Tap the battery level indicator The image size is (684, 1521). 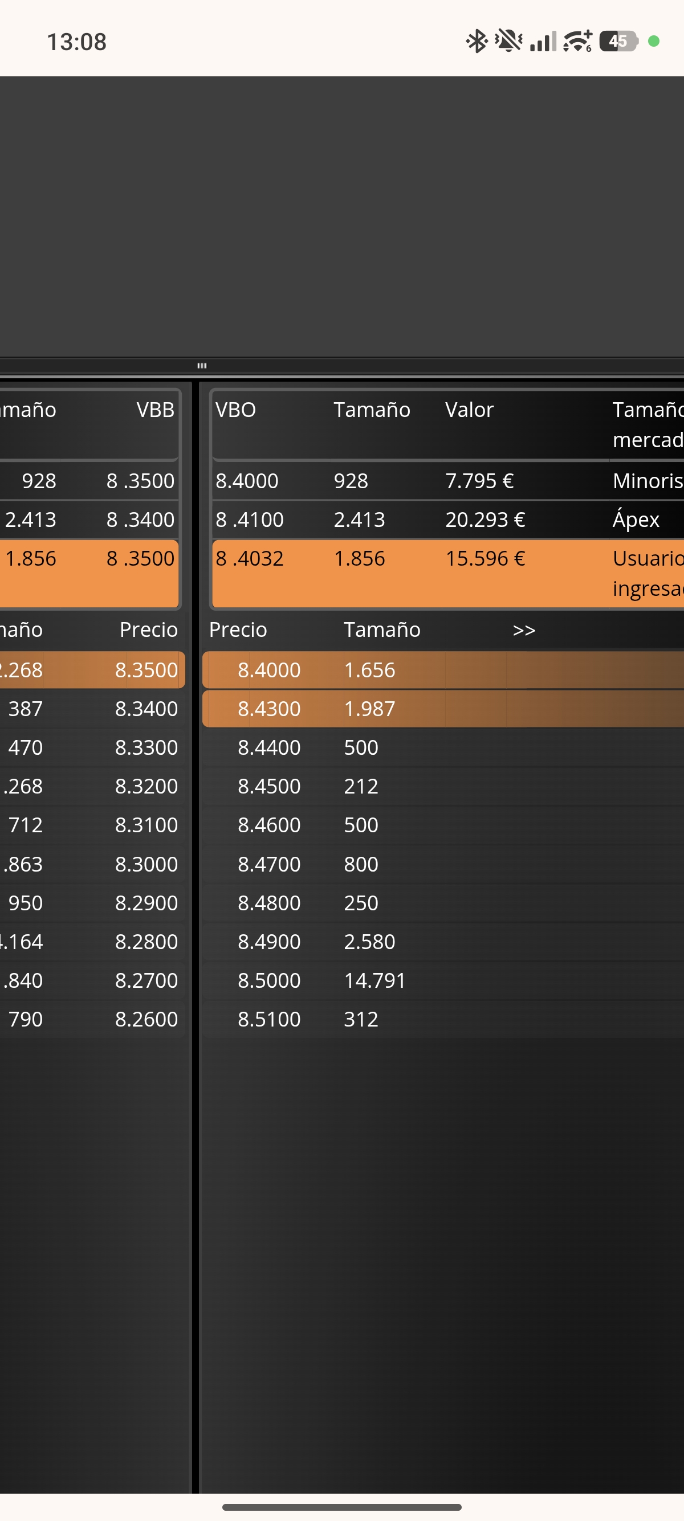[618, 42]
